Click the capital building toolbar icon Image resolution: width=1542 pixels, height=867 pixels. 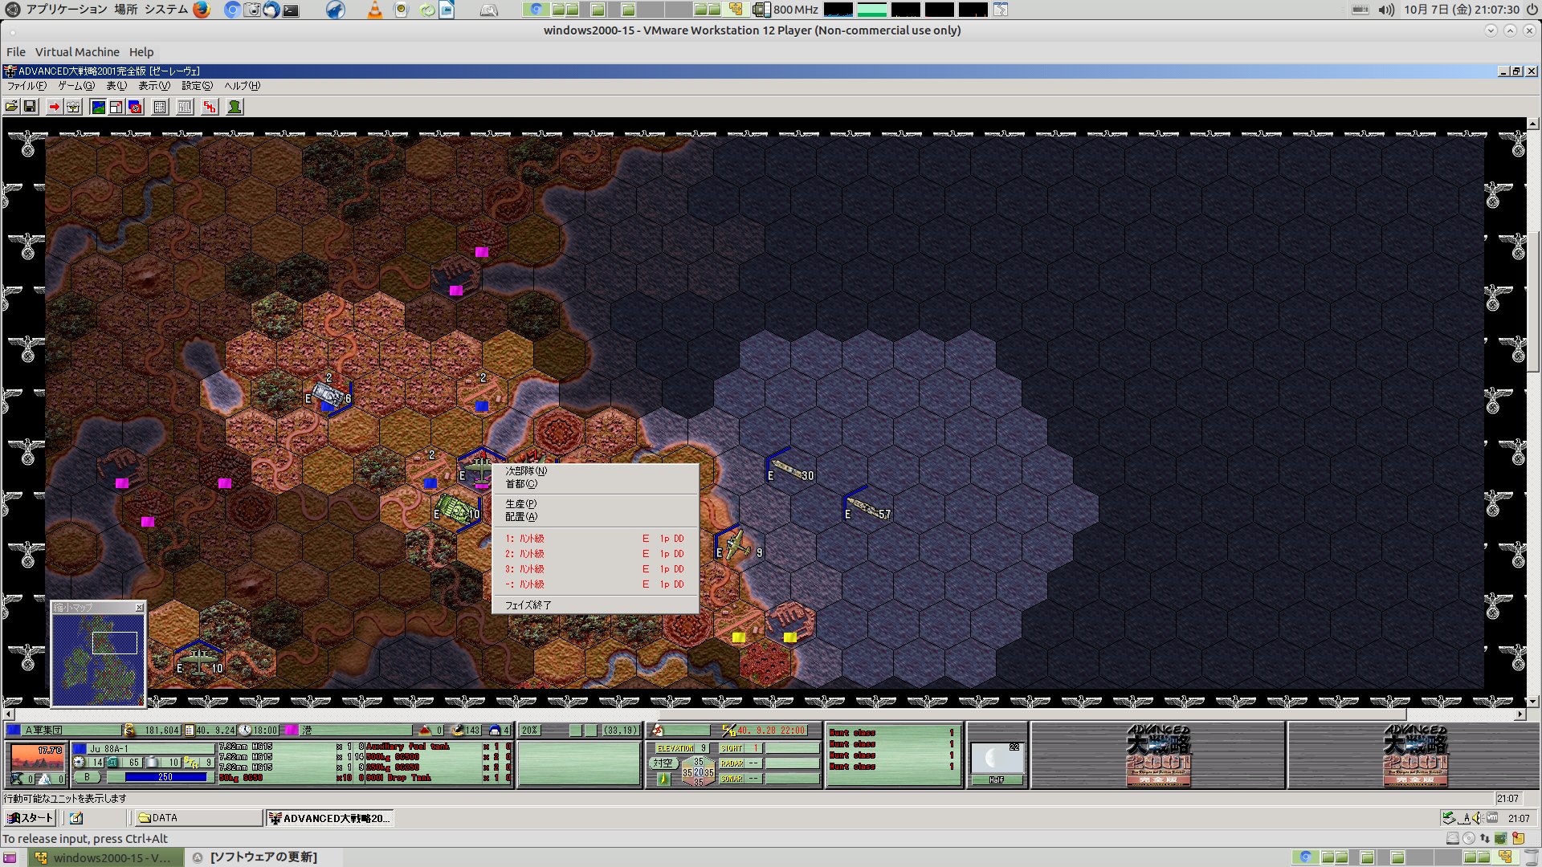click(x=73, y=107)
